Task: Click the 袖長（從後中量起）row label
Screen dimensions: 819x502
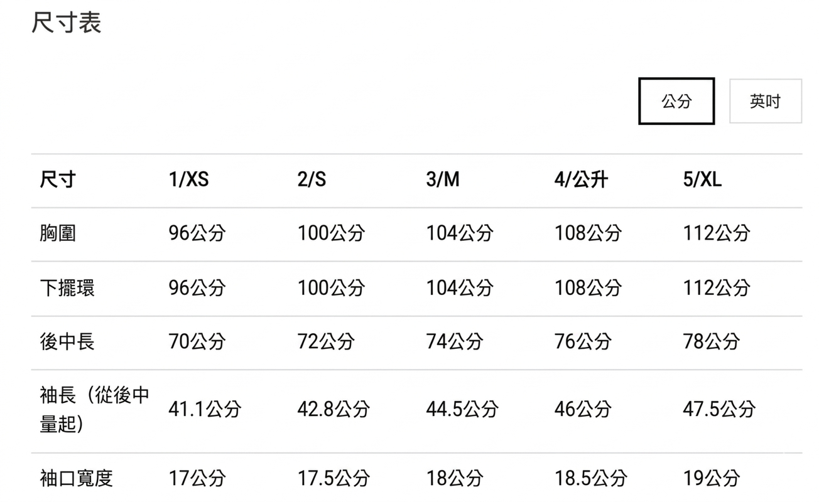Action: [94, 409]
